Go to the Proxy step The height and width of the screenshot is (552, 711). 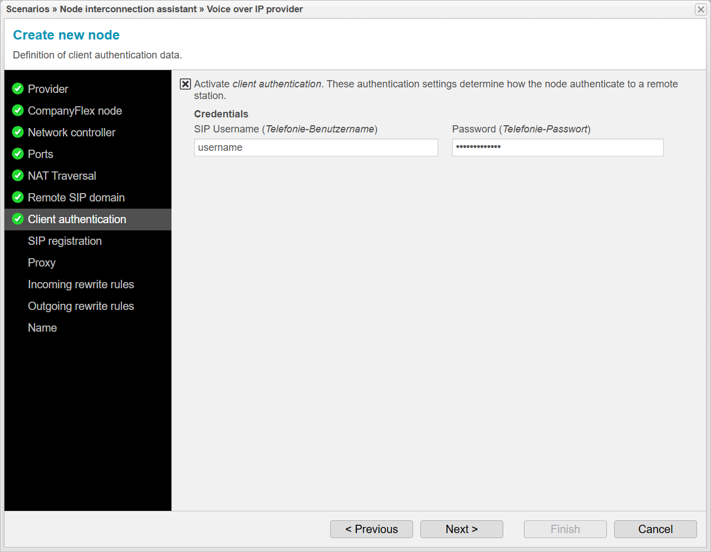coord(42,263)
